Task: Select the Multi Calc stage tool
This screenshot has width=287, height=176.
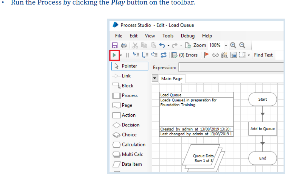Action: point(127,154)
